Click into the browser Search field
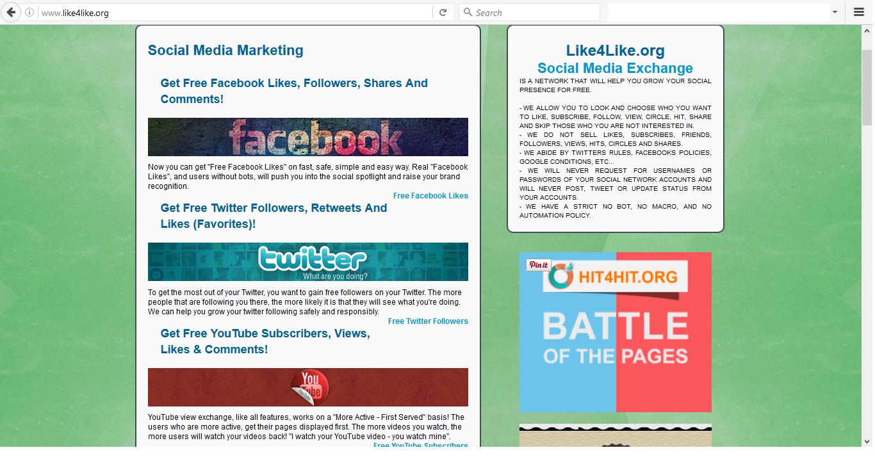875x466 pixels. click(535, 12)
